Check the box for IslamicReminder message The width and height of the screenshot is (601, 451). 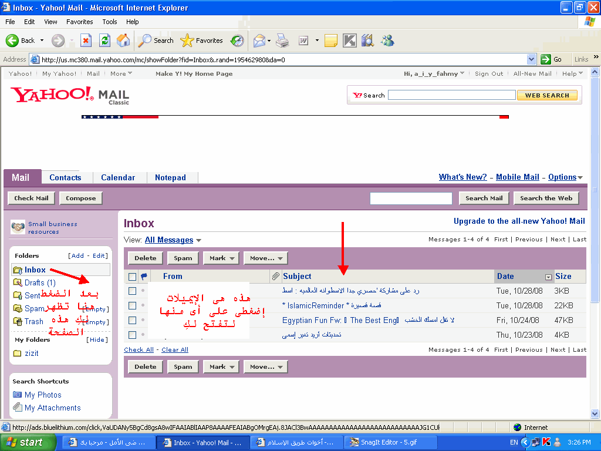tap(132, 305)
